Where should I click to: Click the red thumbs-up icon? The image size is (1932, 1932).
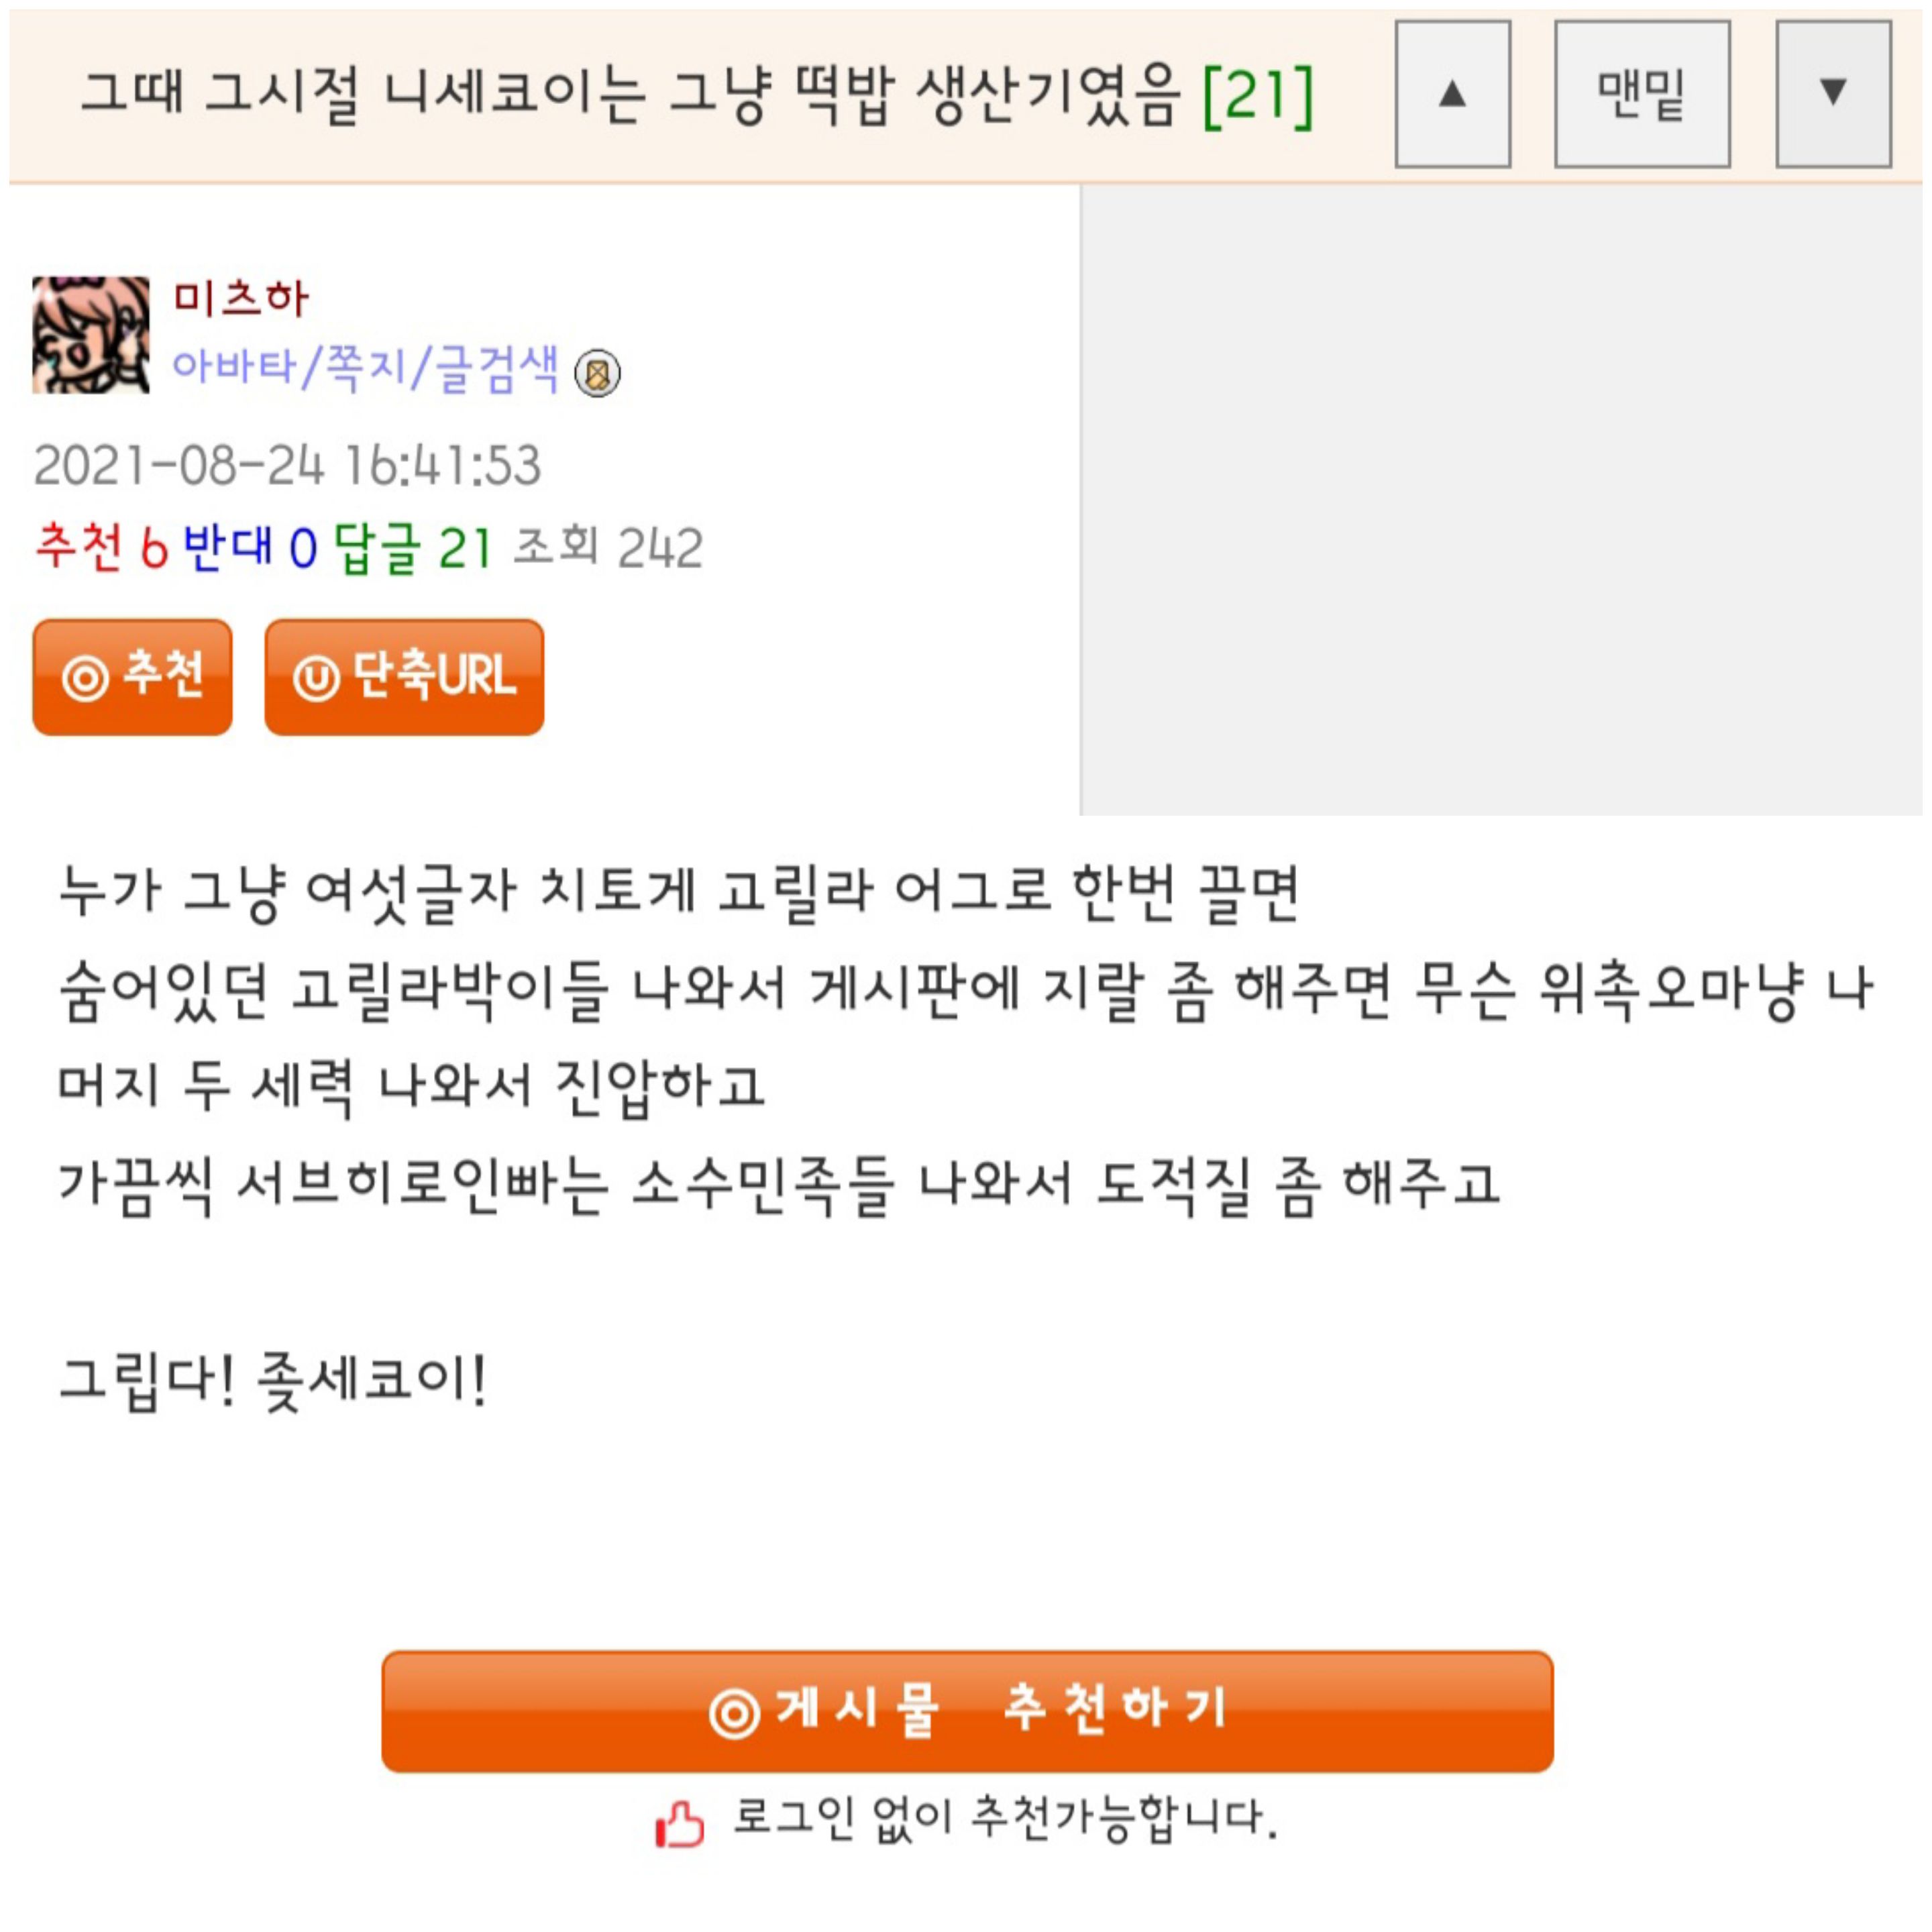[x=680, y=1825]
